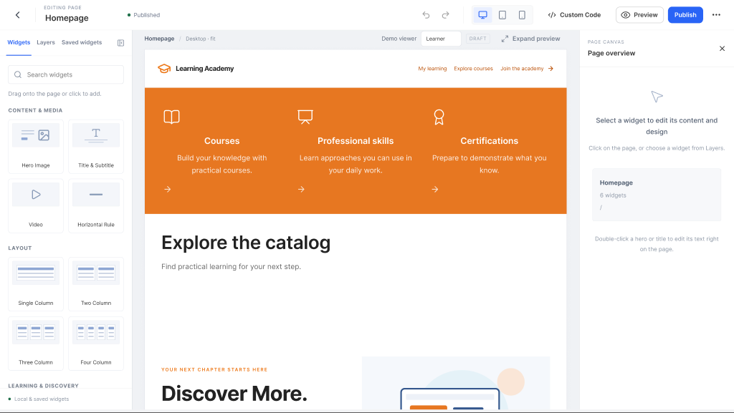Click the DRAFT badge
This screenshot has height=413, width=734.
(x=478, y=39)
